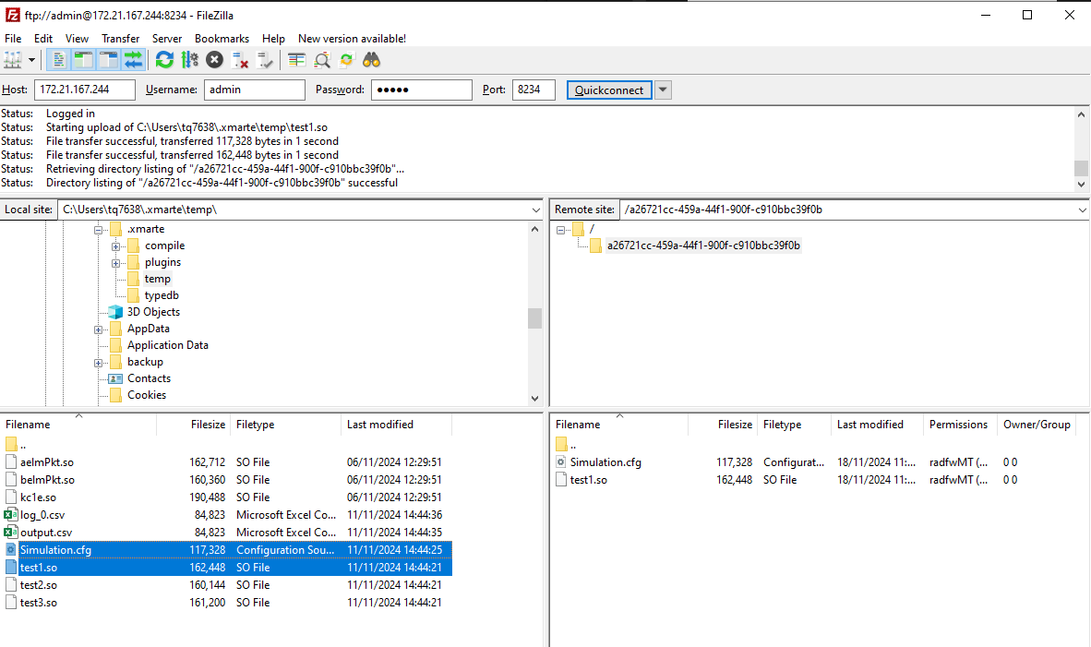This screenshot has width=1091, height=647.
Task: Click the Quickconnect button
Action: pyautogui.click(x=609, y=90)
